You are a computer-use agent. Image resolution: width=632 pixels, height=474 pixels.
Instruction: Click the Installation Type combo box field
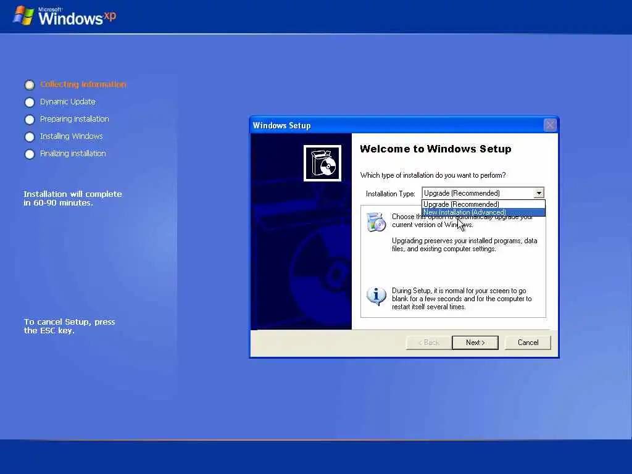[483, 193]
